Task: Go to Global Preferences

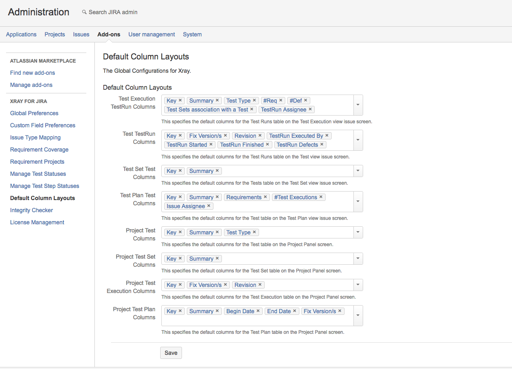Action: coord(34,113)
